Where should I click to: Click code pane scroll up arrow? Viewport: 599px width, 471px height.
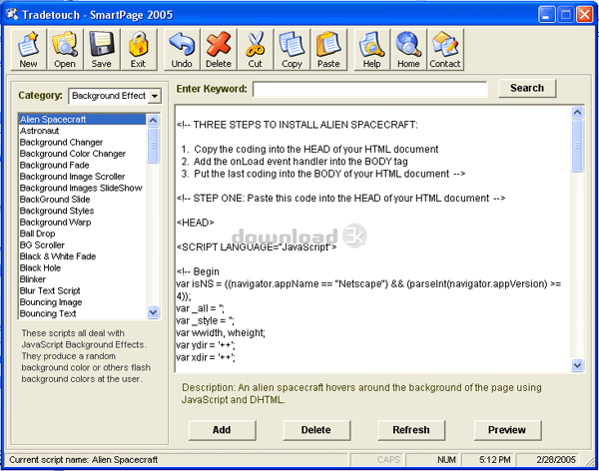(x=577, y=113)
